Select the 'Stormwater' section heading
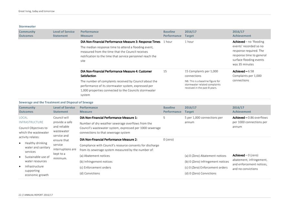This screenshot has height=206, width=289. coord(27,26)
